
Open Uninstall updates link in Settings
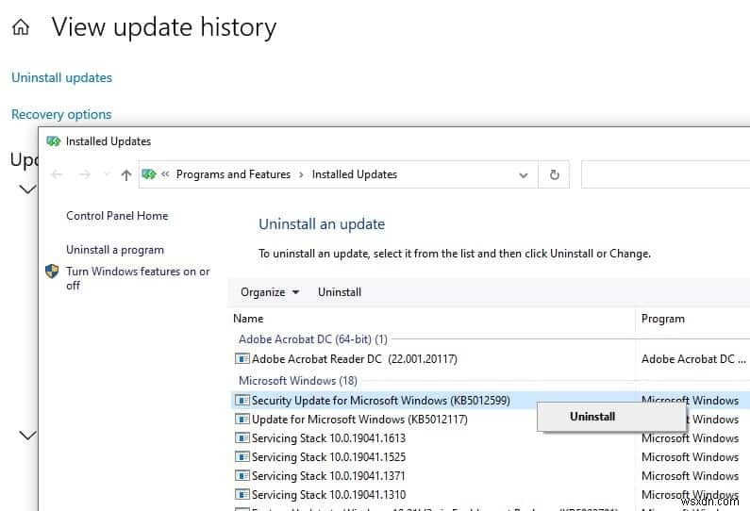[x=61, y=77]
